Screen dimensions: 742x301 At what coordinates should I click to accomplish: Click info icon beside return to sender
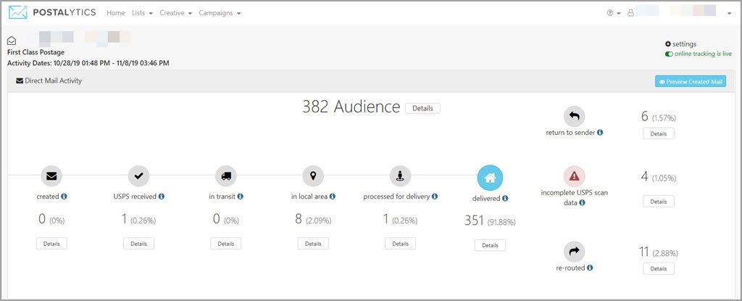599,133
